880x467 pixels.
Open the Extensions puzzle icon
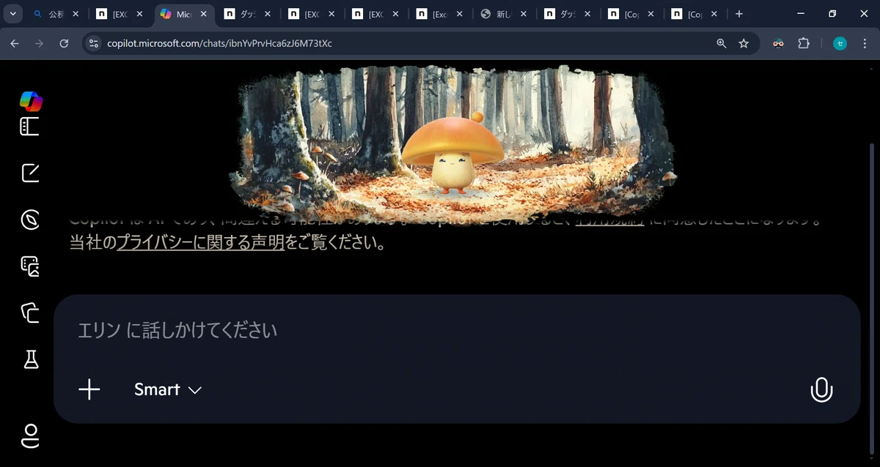click(804, 44)
